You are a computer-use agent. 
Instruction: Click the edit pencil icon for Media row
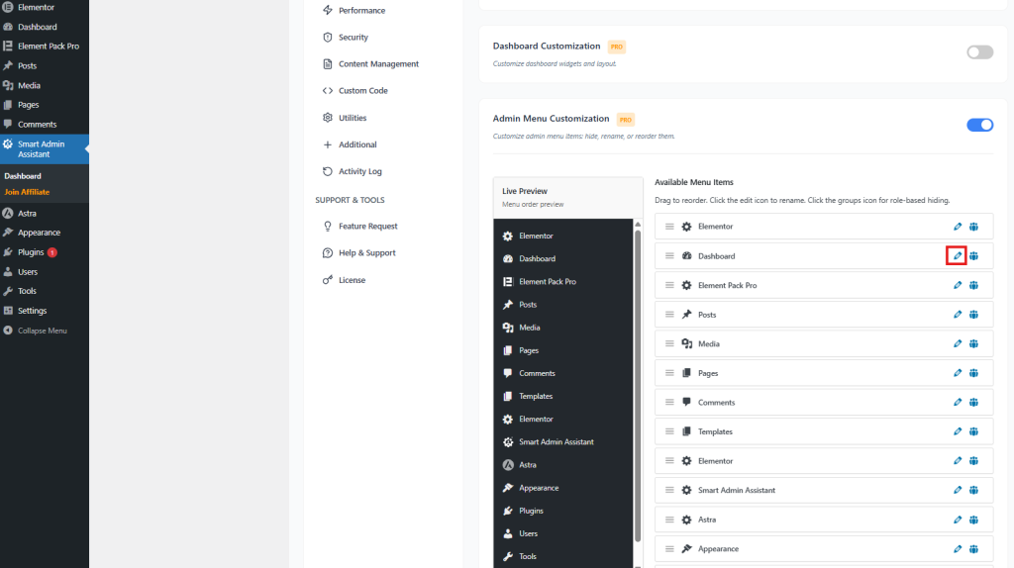click(958, 343)
